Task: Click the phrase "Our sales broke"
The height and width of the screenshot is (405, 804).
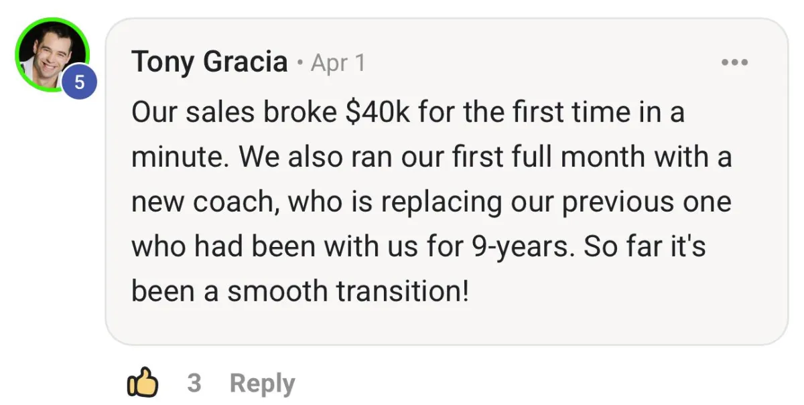Action: pos(234,112)
